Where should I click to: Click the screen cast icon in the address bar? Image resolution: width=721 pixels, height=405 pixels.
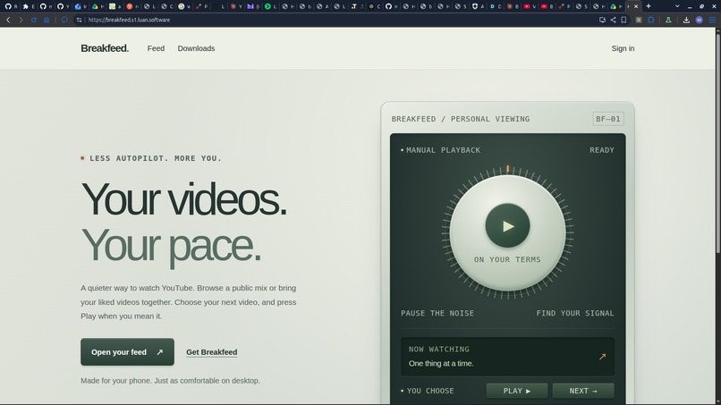[x=602, y=20]
